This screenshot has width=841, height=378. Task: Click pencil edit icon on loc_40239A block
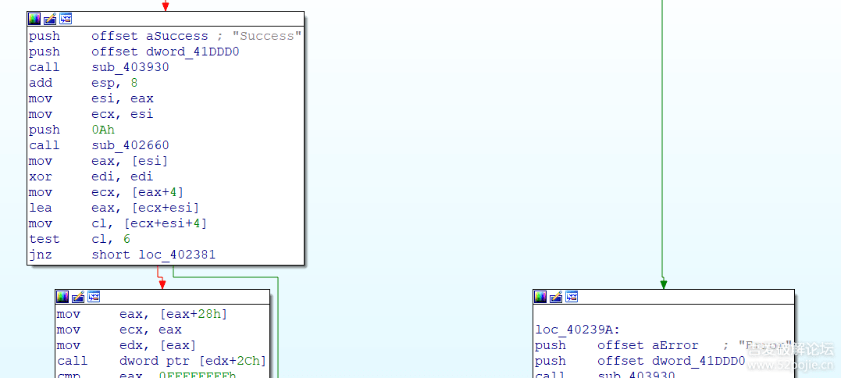pos(556,297)
